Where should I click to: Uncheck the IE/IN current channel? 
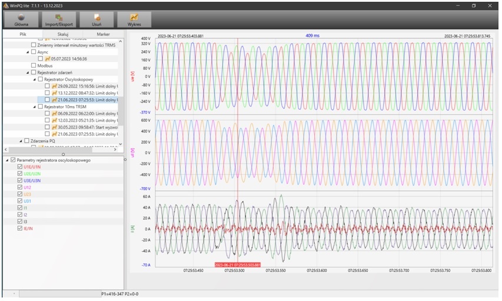(20, 228)
